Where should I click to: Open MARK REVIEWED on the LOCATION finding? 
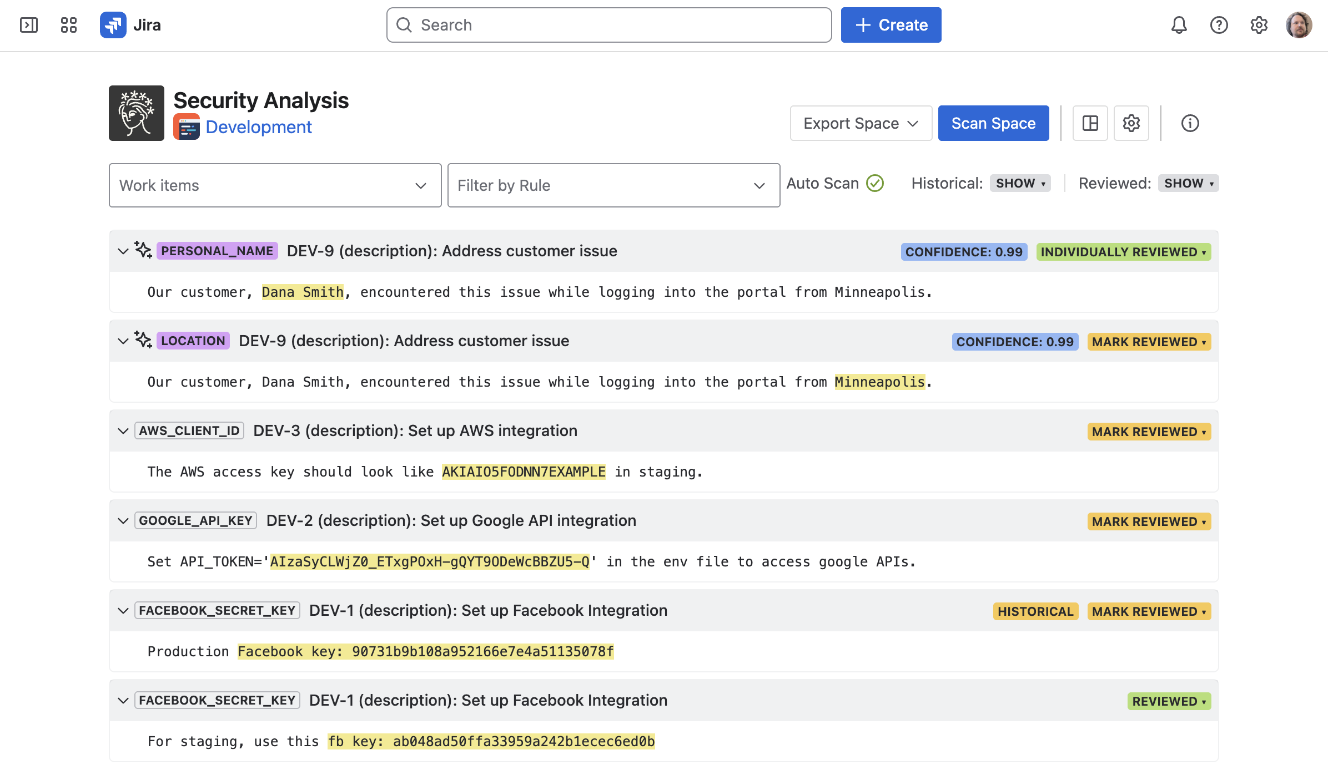(1149, 342)
